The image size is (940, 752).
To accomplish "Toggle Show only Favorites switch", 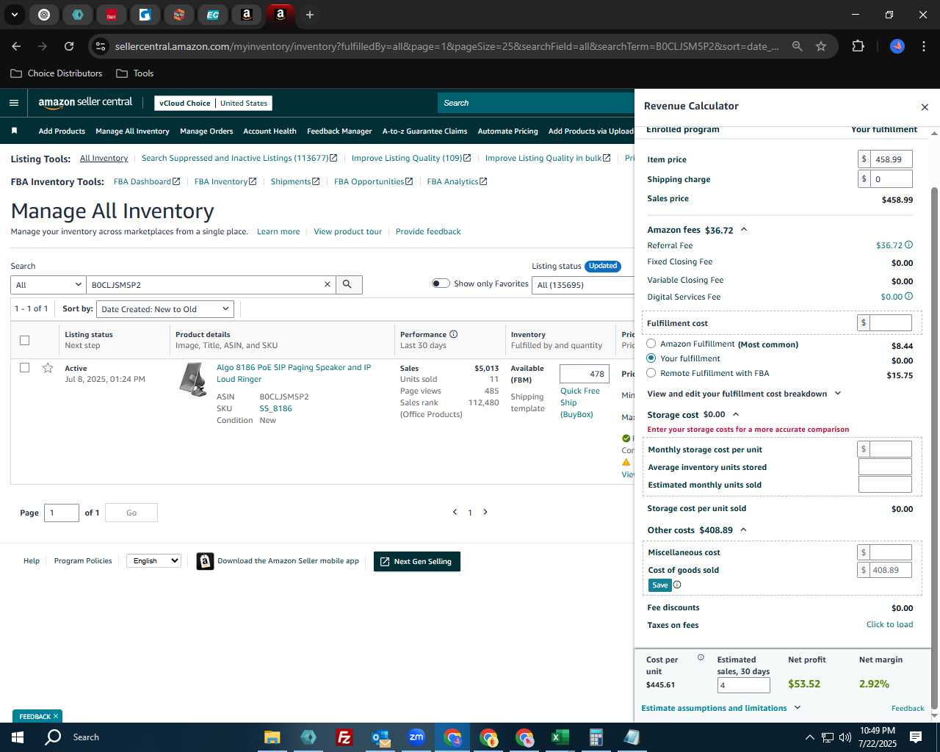I will coord(441,283).
